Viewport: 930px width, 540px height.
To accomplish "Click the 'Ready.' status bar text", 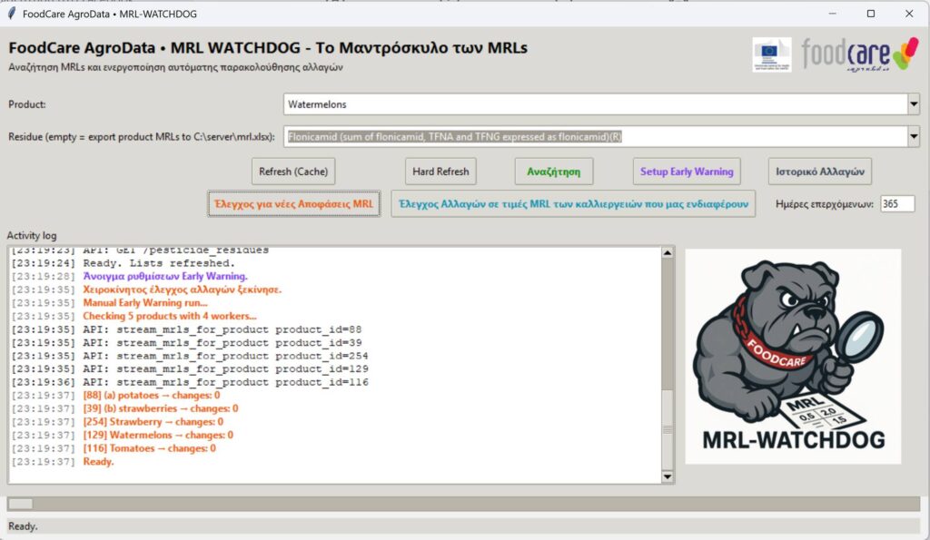I will (23, 526).
